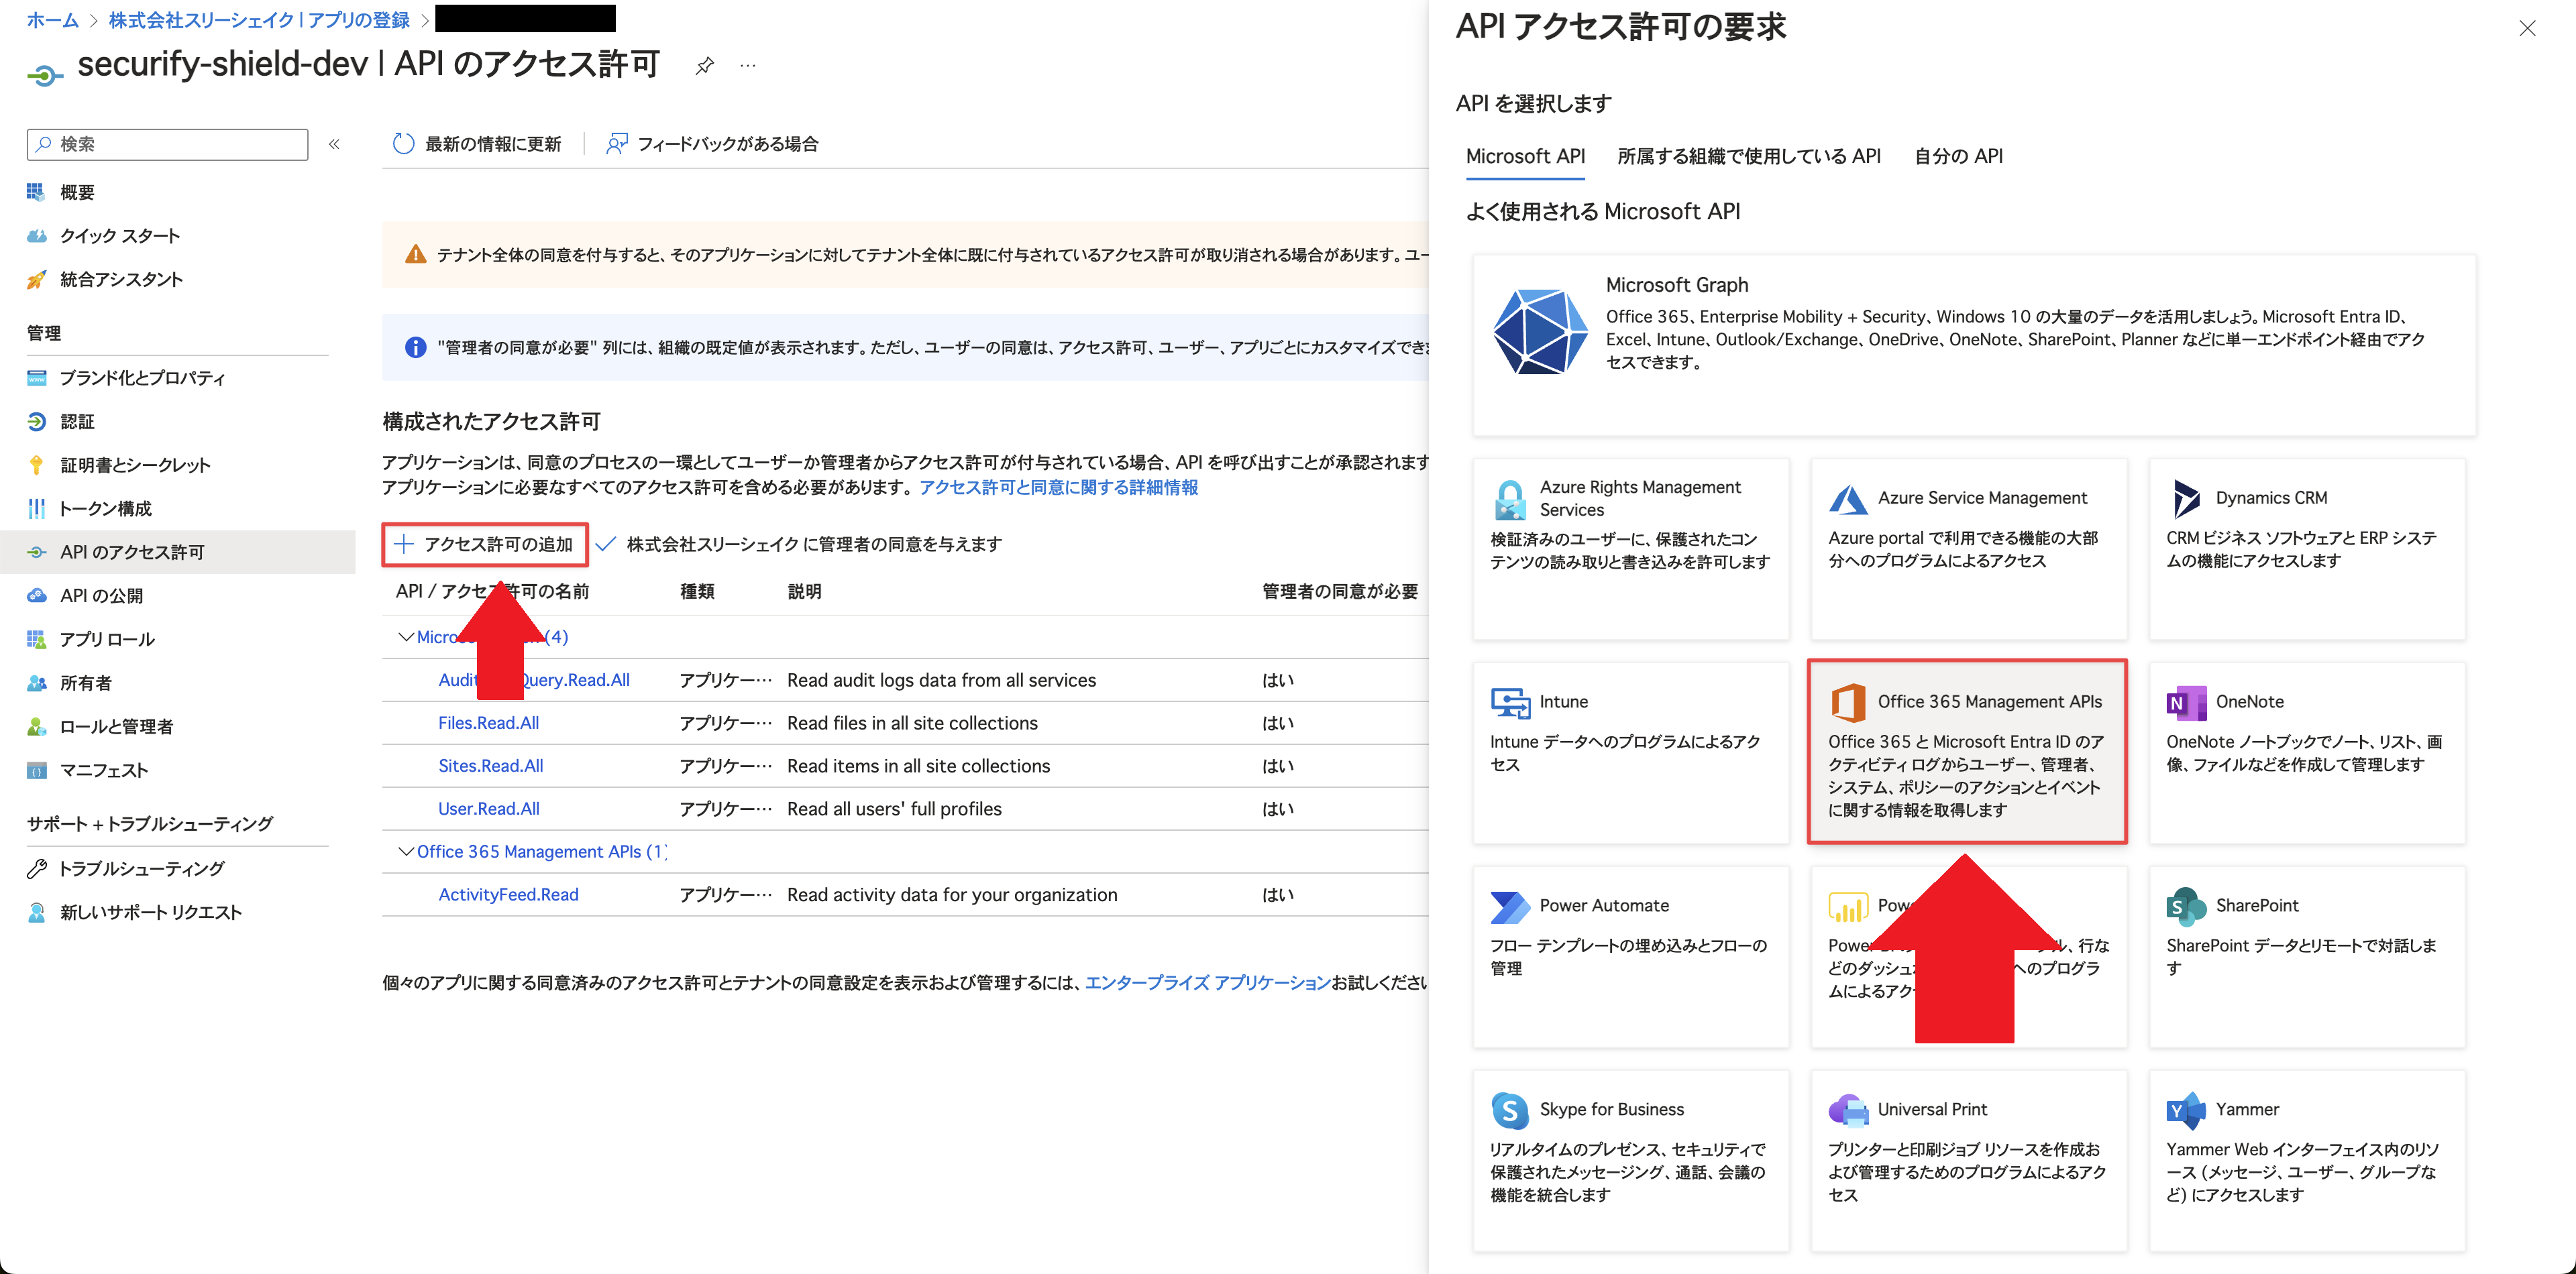Screen dimensions: 2576x1274
Task: Select Azure Rights Management Services card
Action: coord(1631,548)
